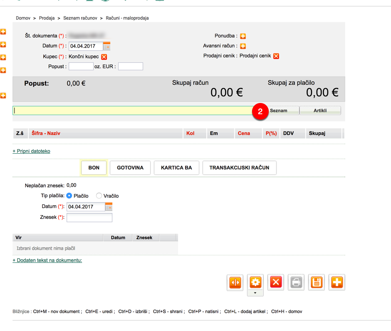This screenshot has height=331, width=391.
Task: Click the Cena column header
Action: click(x=248, y=133)
